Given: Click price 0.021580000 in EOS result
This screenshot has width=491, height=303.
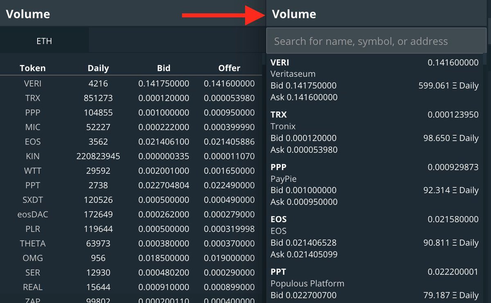Looking at the screenshot, I should [x=453, y=220].
